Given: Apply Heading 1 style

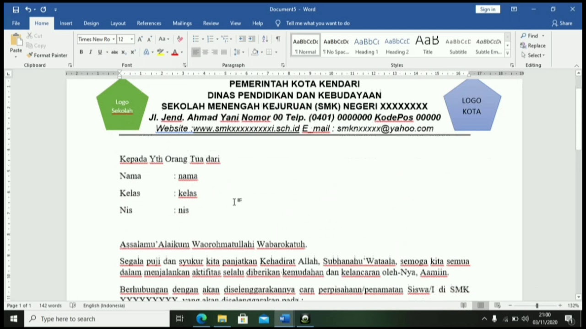Looking at the screenshot, I should [x=366, y=46].
